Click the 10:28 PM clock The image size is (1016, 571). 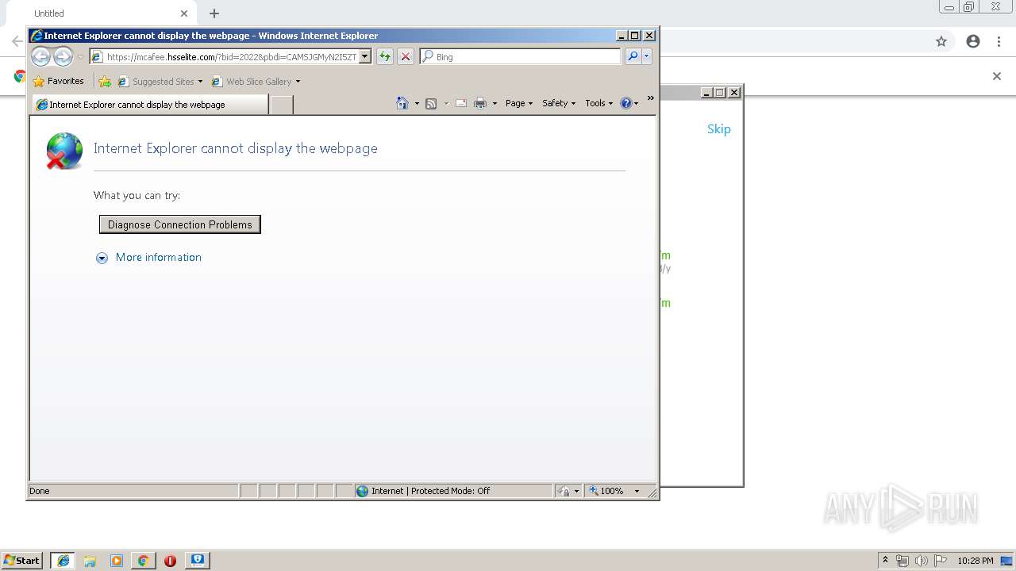[976, 561]
